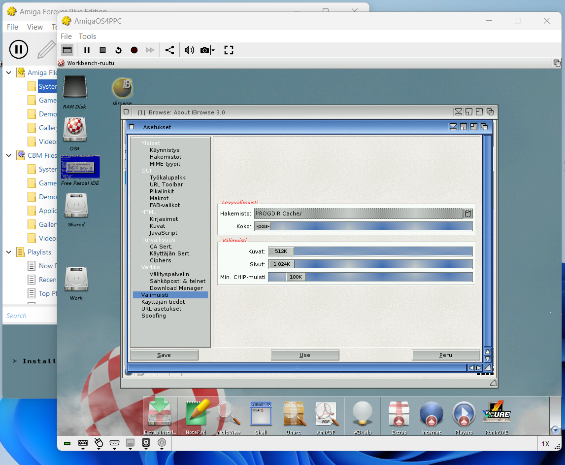Click the Search field in Amiga Forever
Screen dimensions: 565x465
pyautogui.click(x=30, y=316)
